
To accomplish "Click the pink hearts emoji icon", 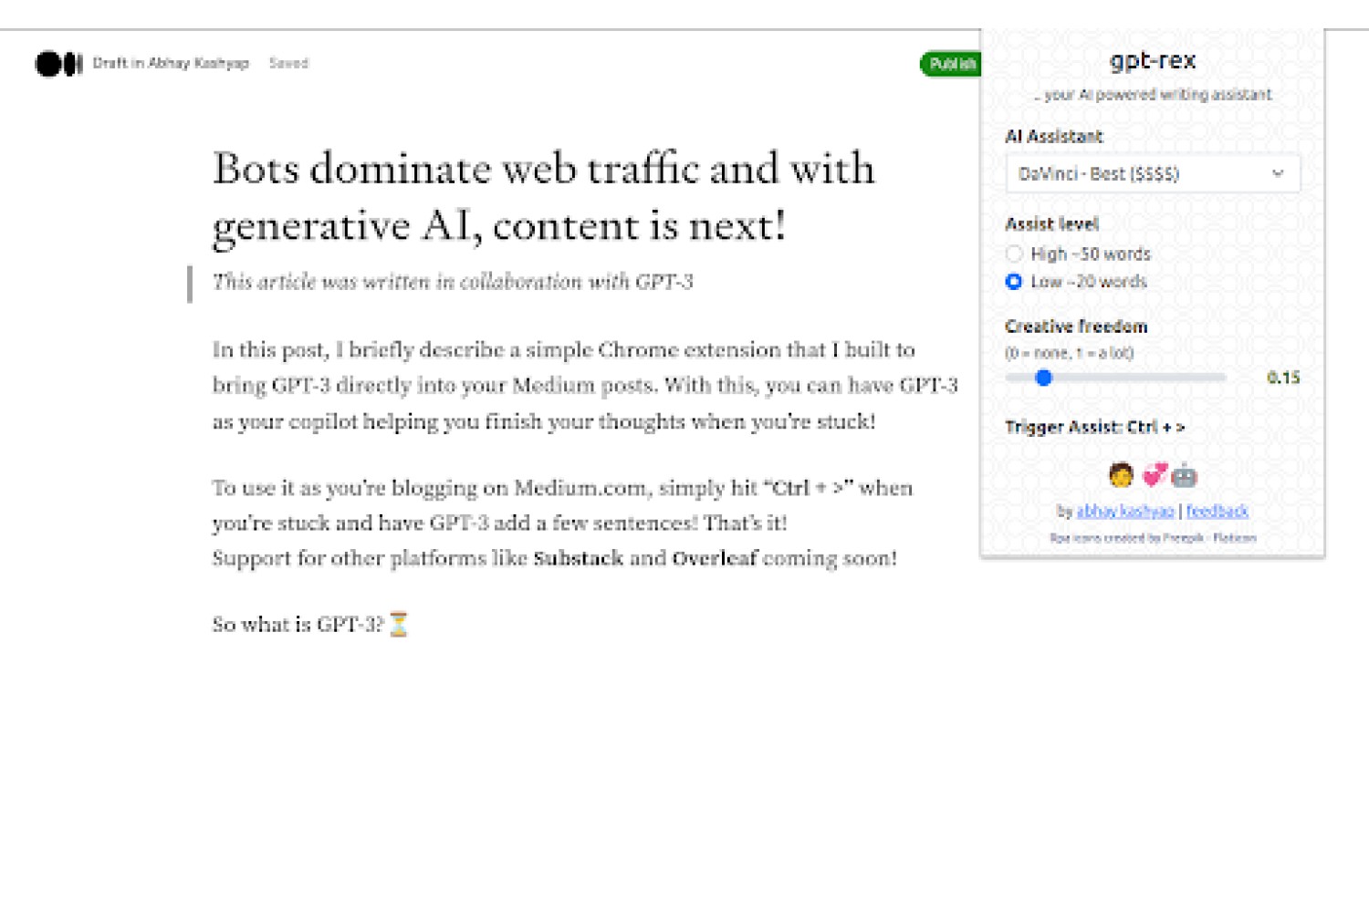I will (1155, 475).
